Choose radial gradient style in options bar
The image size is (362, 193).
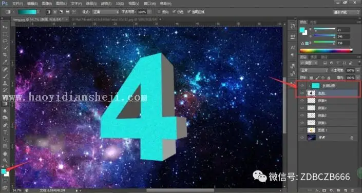55,12
